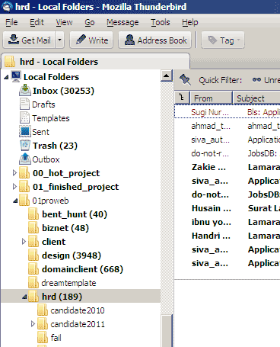Expand the client folder
Viewport: 280px width, 347px height.
pos(24,242)
